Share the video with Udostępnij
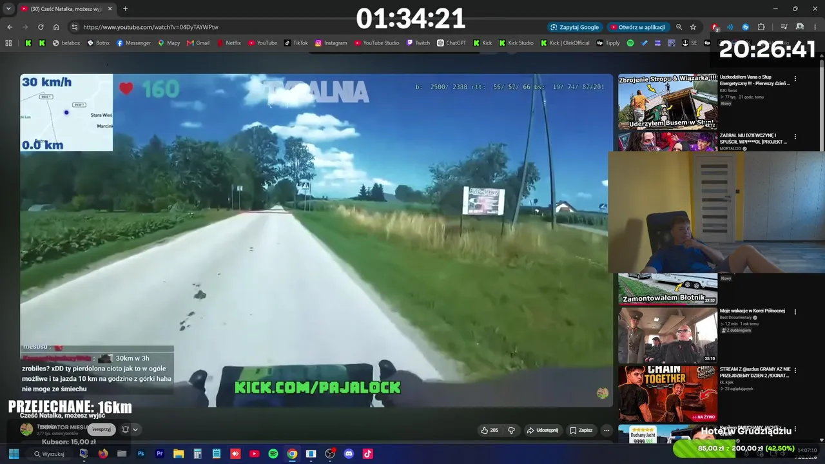The width and height of the screenshot is (825, 464). (x=543, y=430)
